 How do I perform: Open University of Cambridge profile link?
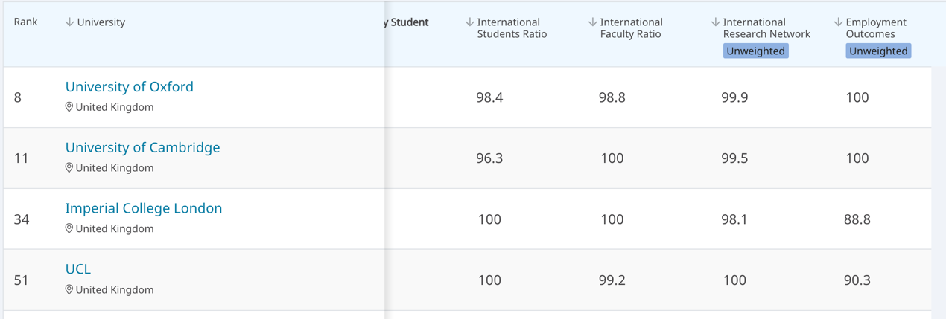(x=143, y=147)
